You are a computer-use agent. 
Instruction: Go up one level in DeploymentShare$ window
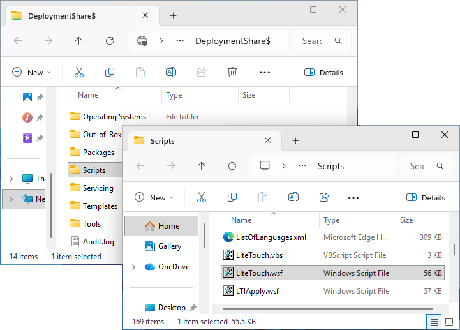[78, 41]
